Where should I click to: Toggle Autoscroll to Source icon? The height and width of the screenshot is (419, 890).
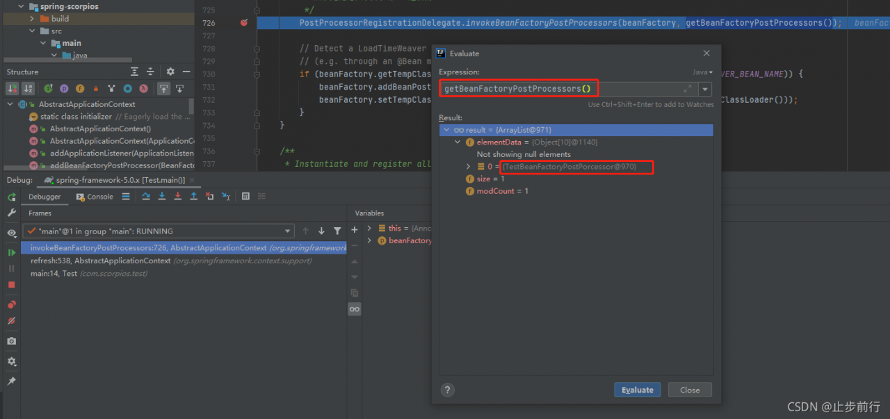click(x=163, y=88)
